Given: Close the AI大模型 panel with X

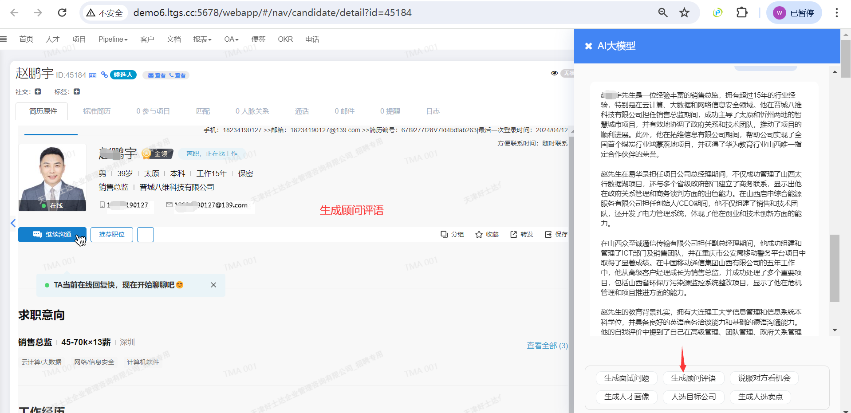Looking at the screenshot, I should pos(588,46).
